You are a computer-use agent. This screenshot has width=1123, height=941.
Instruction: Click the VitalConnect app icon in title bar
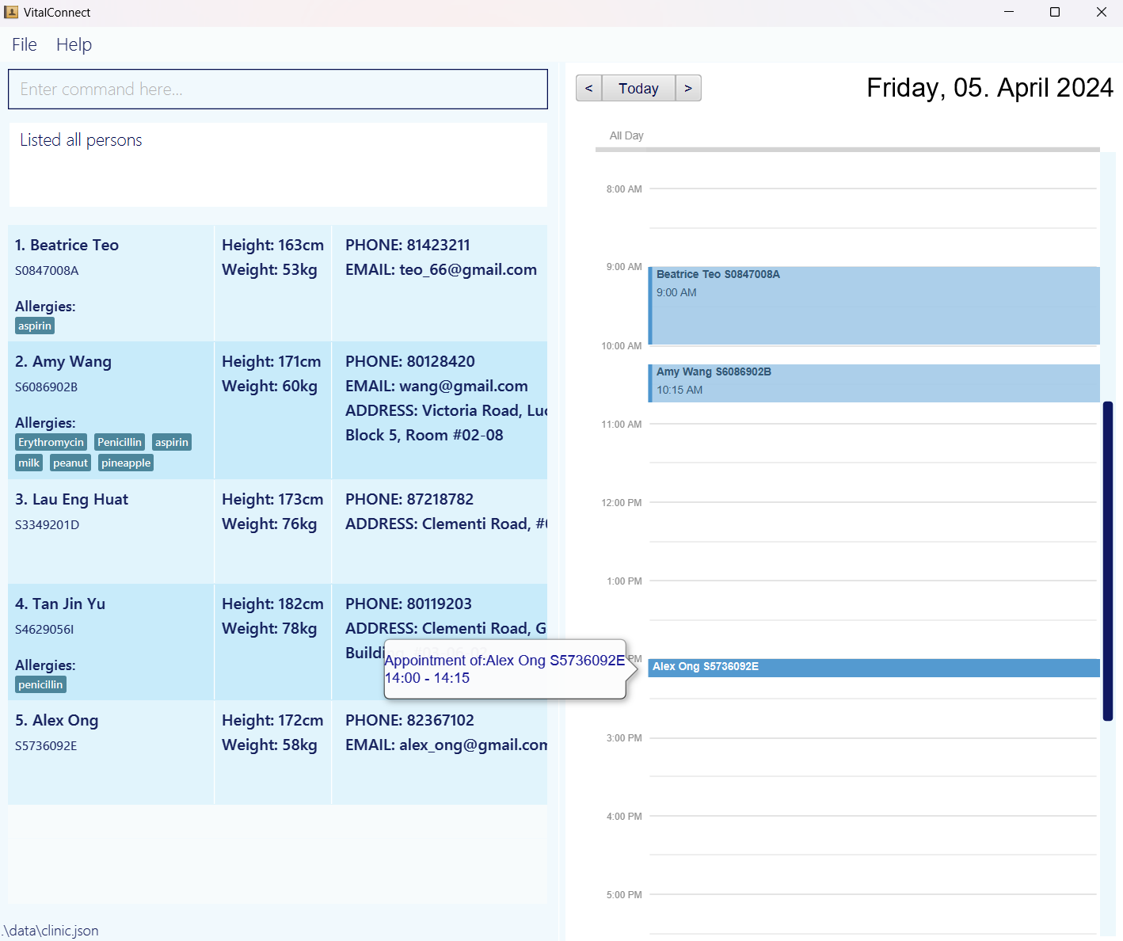click(x=11, y=12)
